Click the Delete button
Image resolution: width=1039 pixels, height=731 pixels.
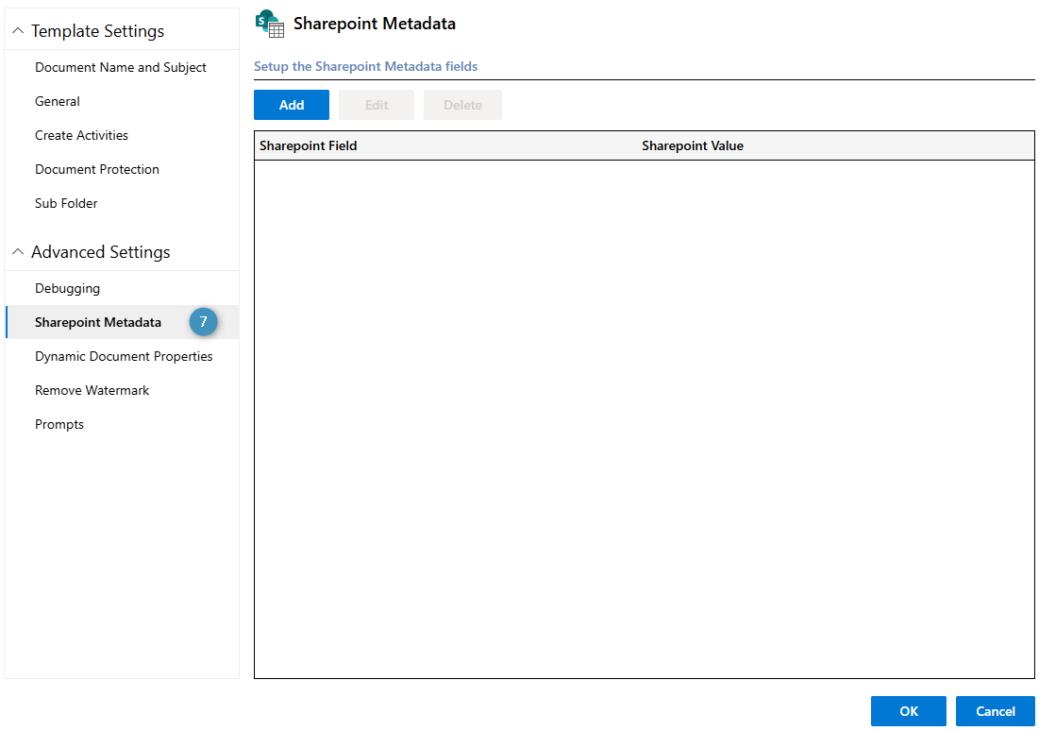pos(462,105)
